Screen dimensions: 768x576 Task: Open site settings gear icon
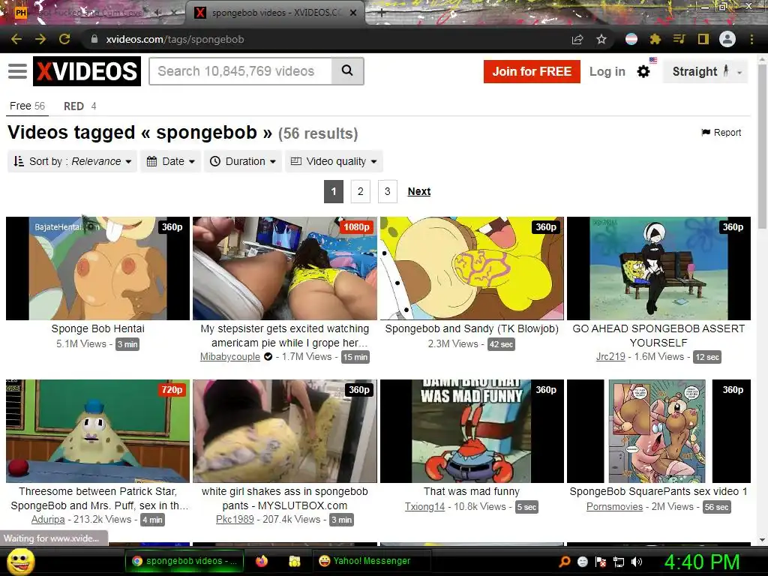(x=643, y=71)
